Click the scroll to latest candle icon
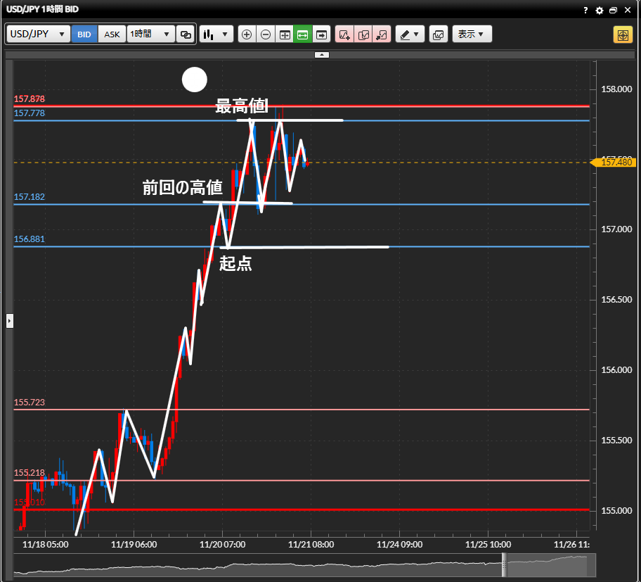Screen dimensions: 641x582 pos(321,34)
